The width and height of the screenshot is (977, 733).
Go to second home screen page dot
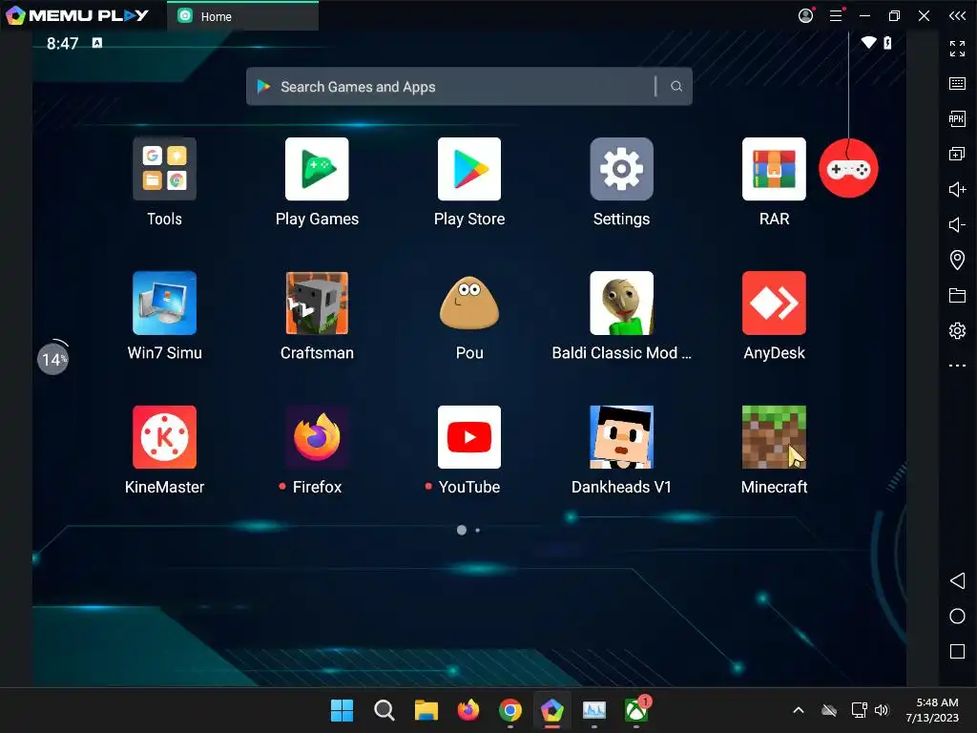click(x=477, y=531)
